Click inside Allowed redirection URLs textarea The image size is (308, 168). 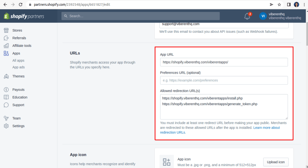(224, 113)
